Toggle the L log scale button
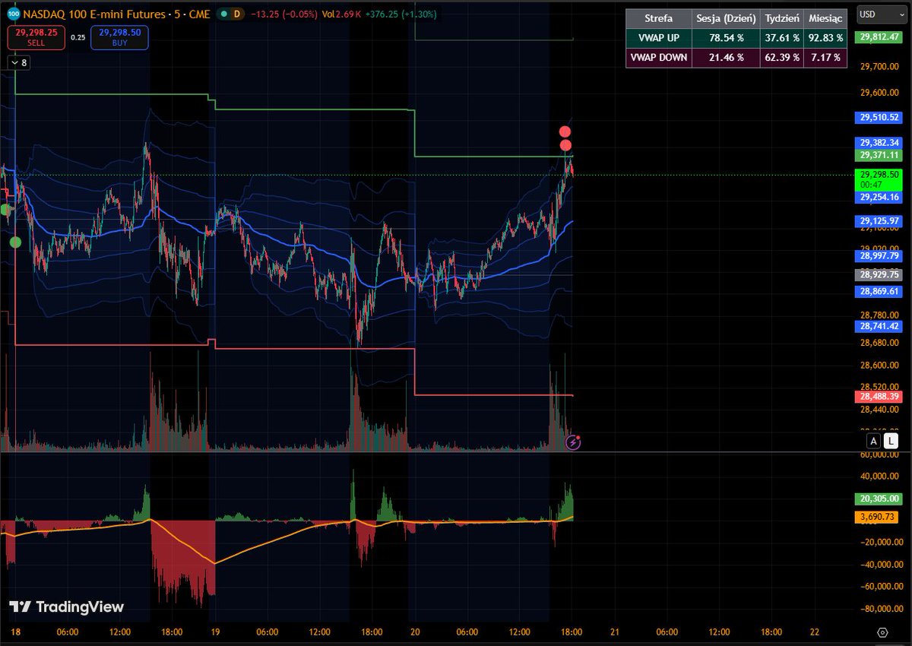Screen dimensions: 912x646 pos(892,441)
